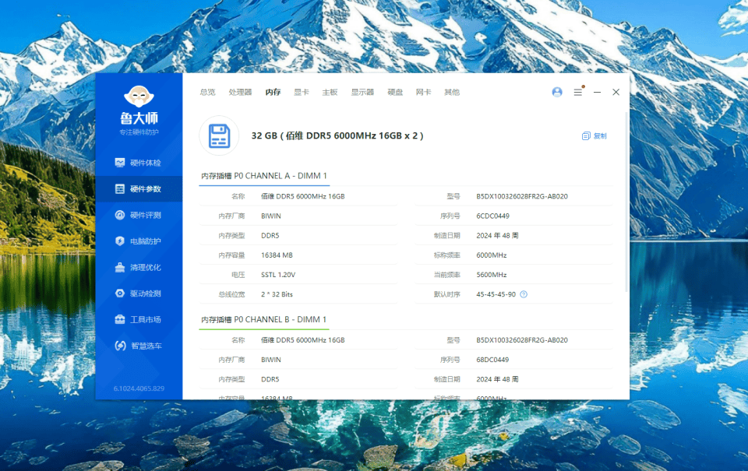This screenshot has height=471, width=748.
Task: Click the memory summary title 32 GB
Action: click(337, 136)
